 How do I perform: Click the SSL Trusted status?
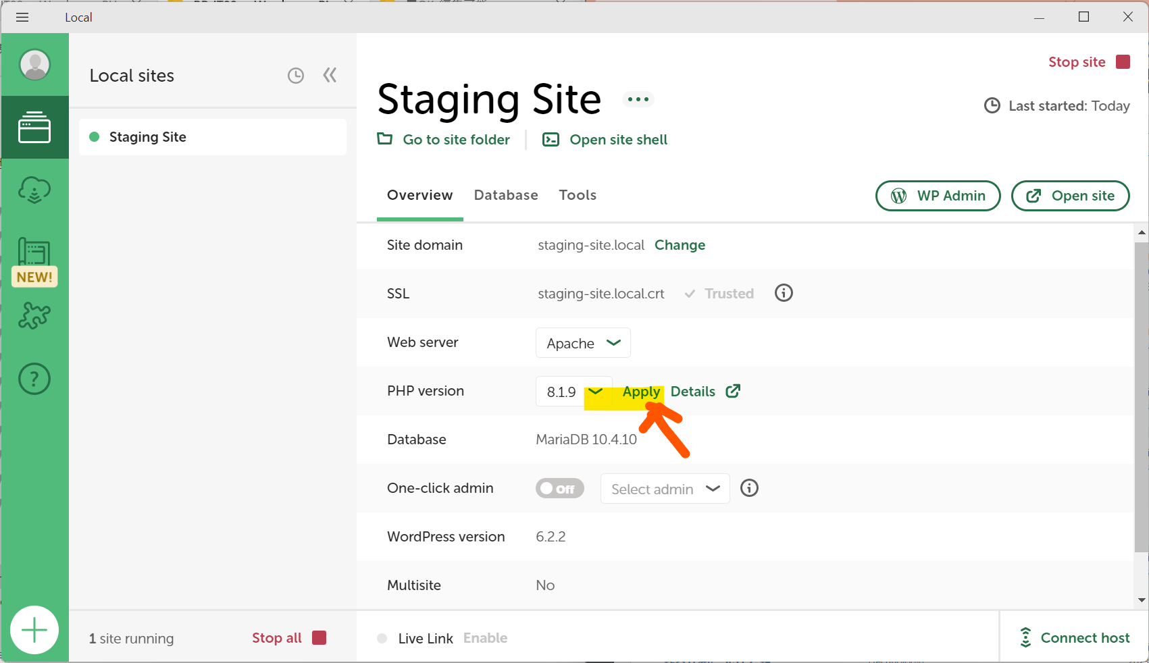(719, 294)
